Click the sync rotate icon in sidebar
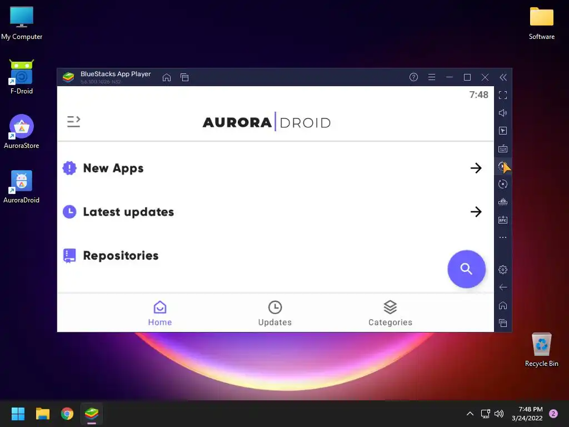The image size is (569, 427). pyautogui.click(x=502, y=184)
